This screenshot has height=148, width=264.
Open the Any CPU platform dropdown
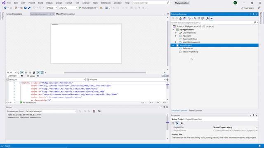68,8
